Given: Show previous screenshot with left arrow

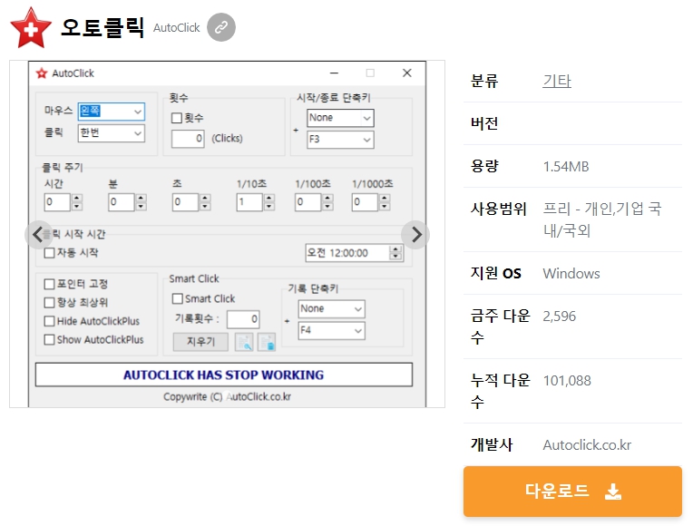Looking at the screenshot, I should [38, 234].
